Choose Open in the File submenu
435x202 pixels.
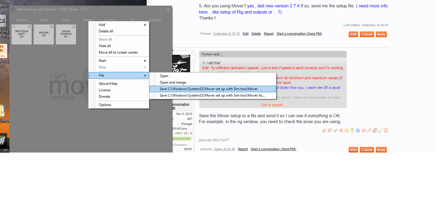pyautogui.click(x=213, y=76)
